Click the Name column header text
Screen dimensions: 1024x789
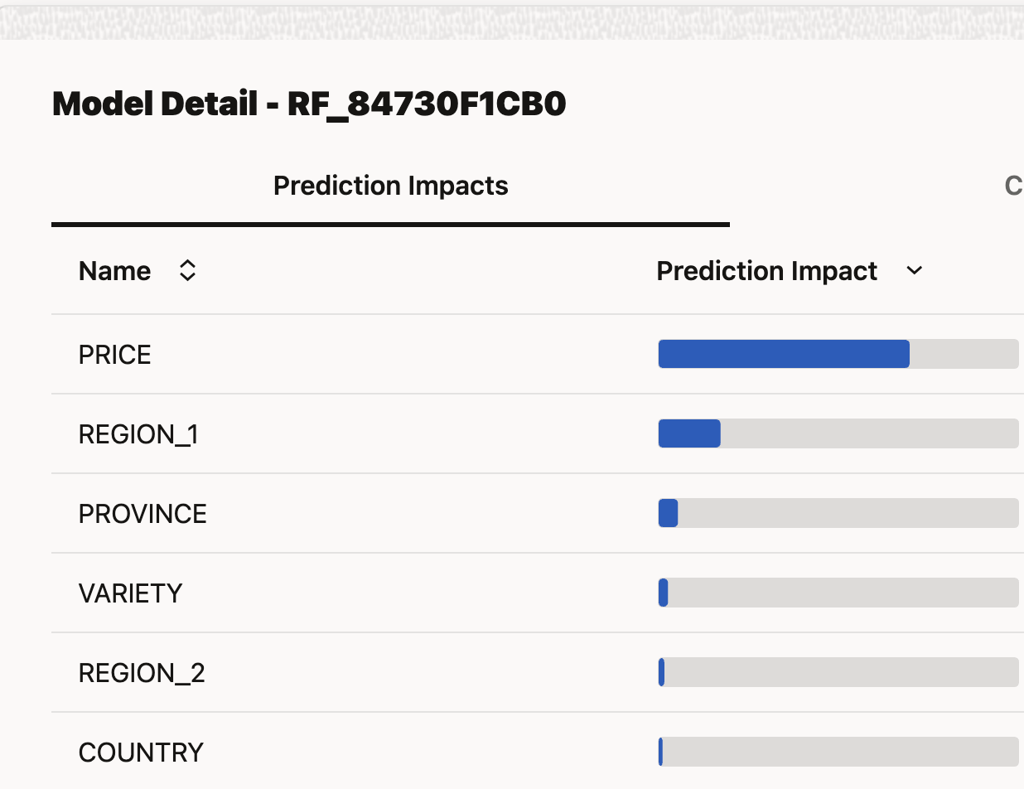click(114, 271)
